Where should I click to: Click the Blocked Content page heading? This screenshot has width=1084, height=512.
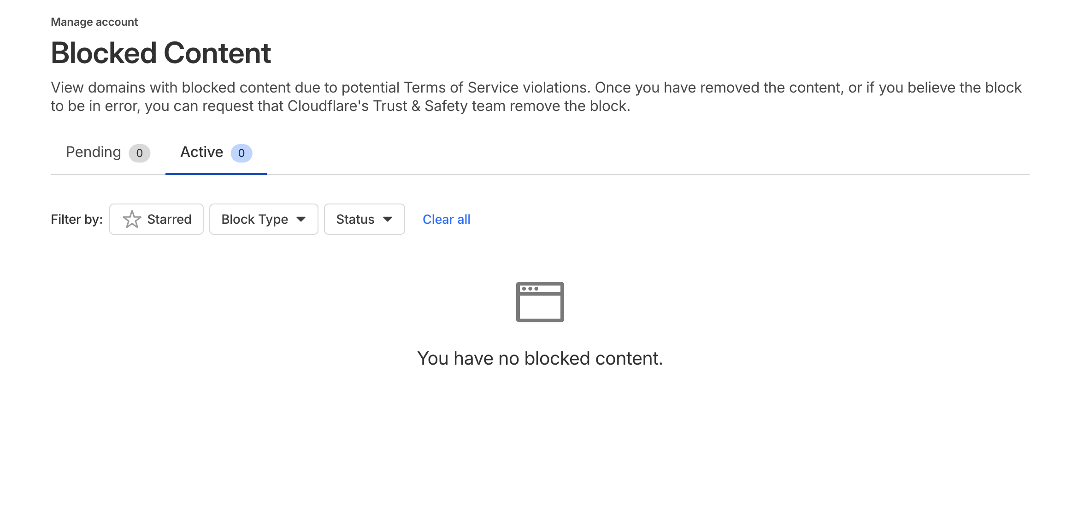pyautogui.click(x=161, y=52)
